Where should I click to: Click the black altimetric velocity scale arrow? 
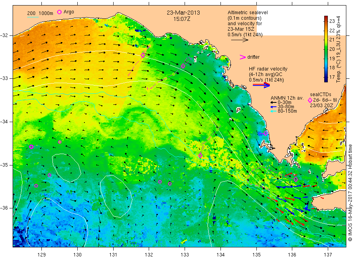pyautogui.click(x=240, y=40)
